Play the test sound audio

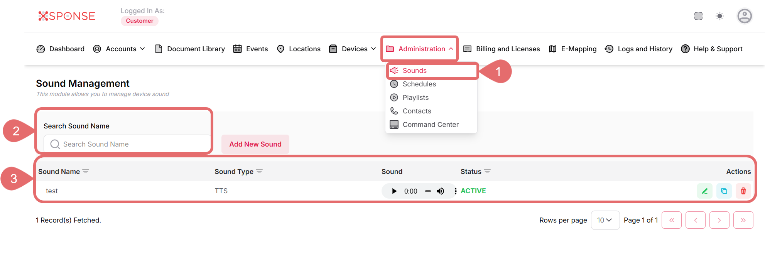coord(394,191)
